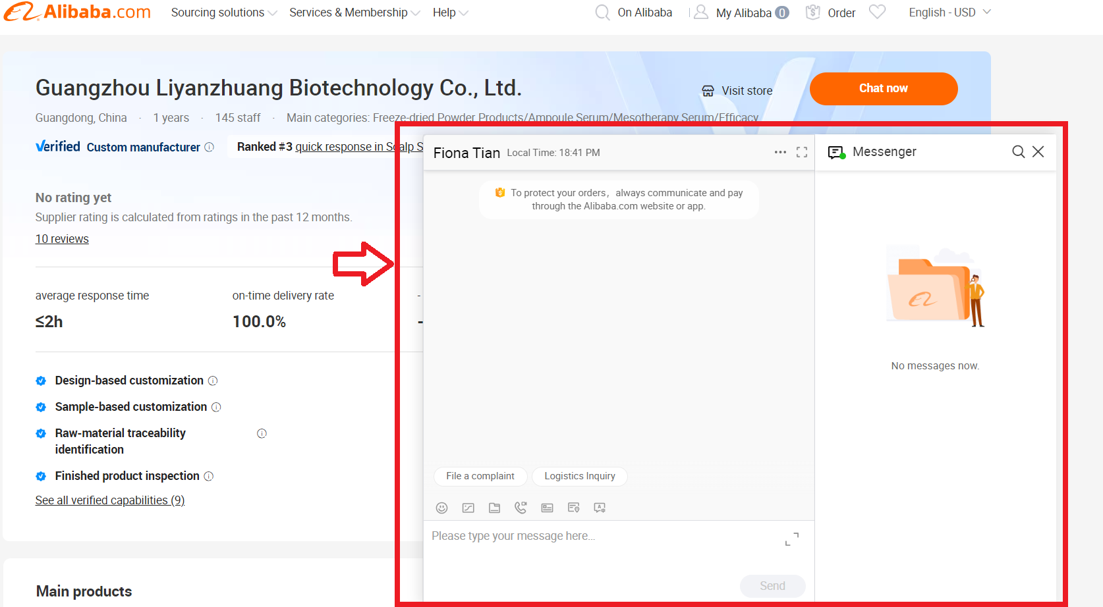Open the English - USD language selector
Image resolution: width=1103 pixels, height=607 pixels.
click(949, 13)
